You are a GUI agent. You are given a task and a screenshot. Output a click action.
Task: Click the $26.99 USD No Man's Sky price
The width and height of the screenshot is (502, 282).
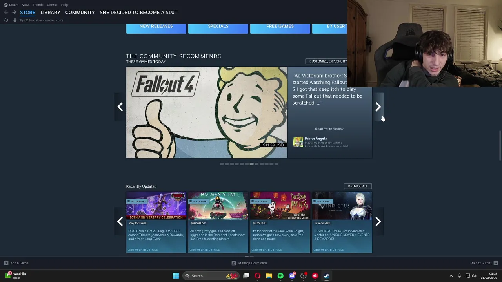[x=198, y=223]
